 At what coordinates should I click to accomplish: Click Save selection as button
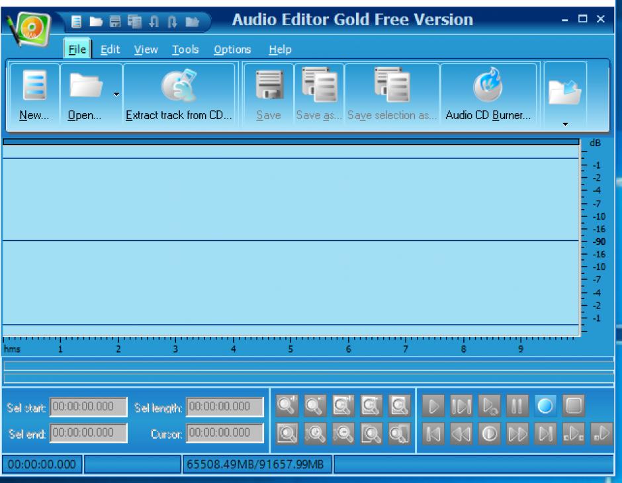pyautogui.click(x=392, y=95)
